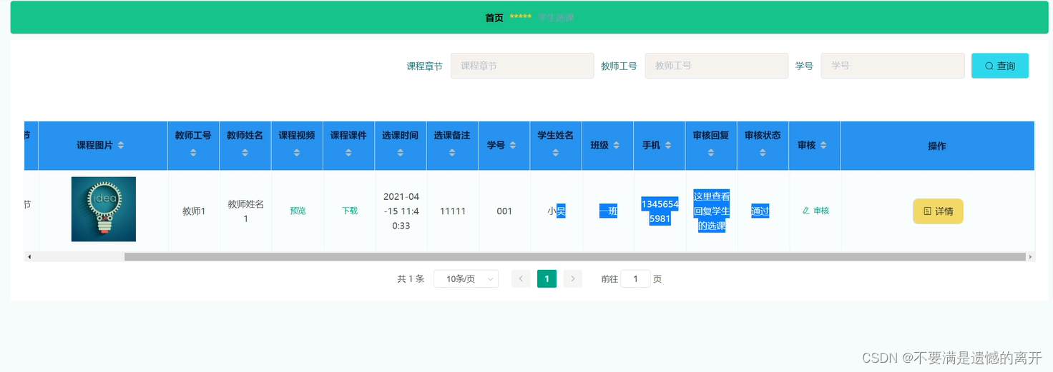Open the 10条/页 page size dropdown
1053x372 pixels.
[x=466, y=279]
